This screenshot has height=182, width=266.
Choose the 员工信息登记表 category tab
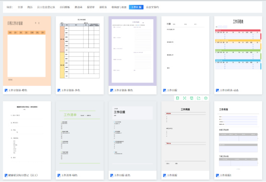coord(46,7)
